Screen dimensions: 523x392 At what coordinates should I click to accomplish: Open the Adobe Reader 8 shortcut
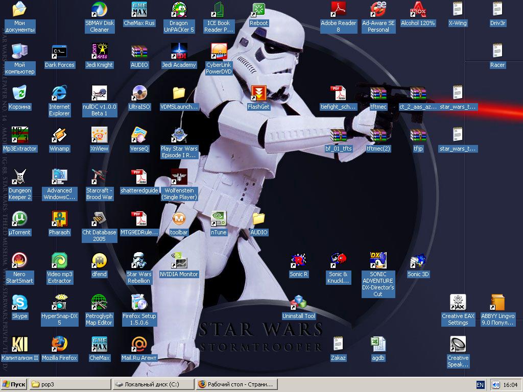point(338,10)
